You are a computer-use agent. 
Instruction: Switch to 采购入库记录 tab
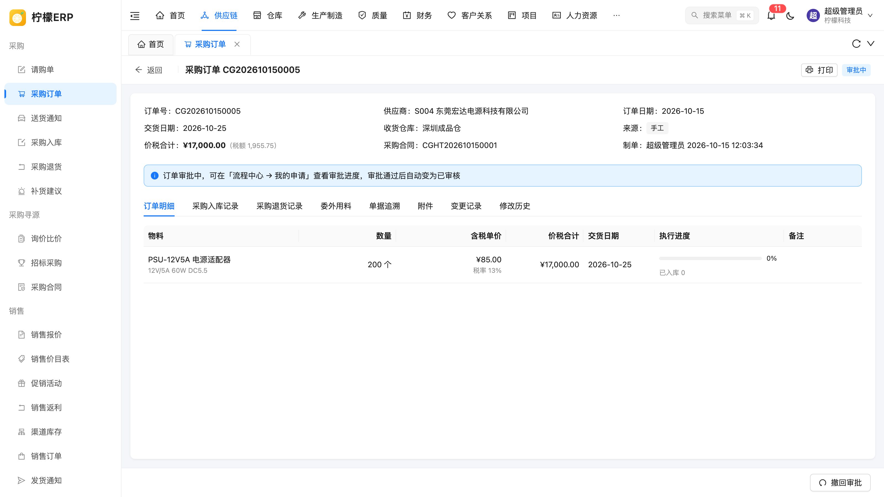(215, 206)
